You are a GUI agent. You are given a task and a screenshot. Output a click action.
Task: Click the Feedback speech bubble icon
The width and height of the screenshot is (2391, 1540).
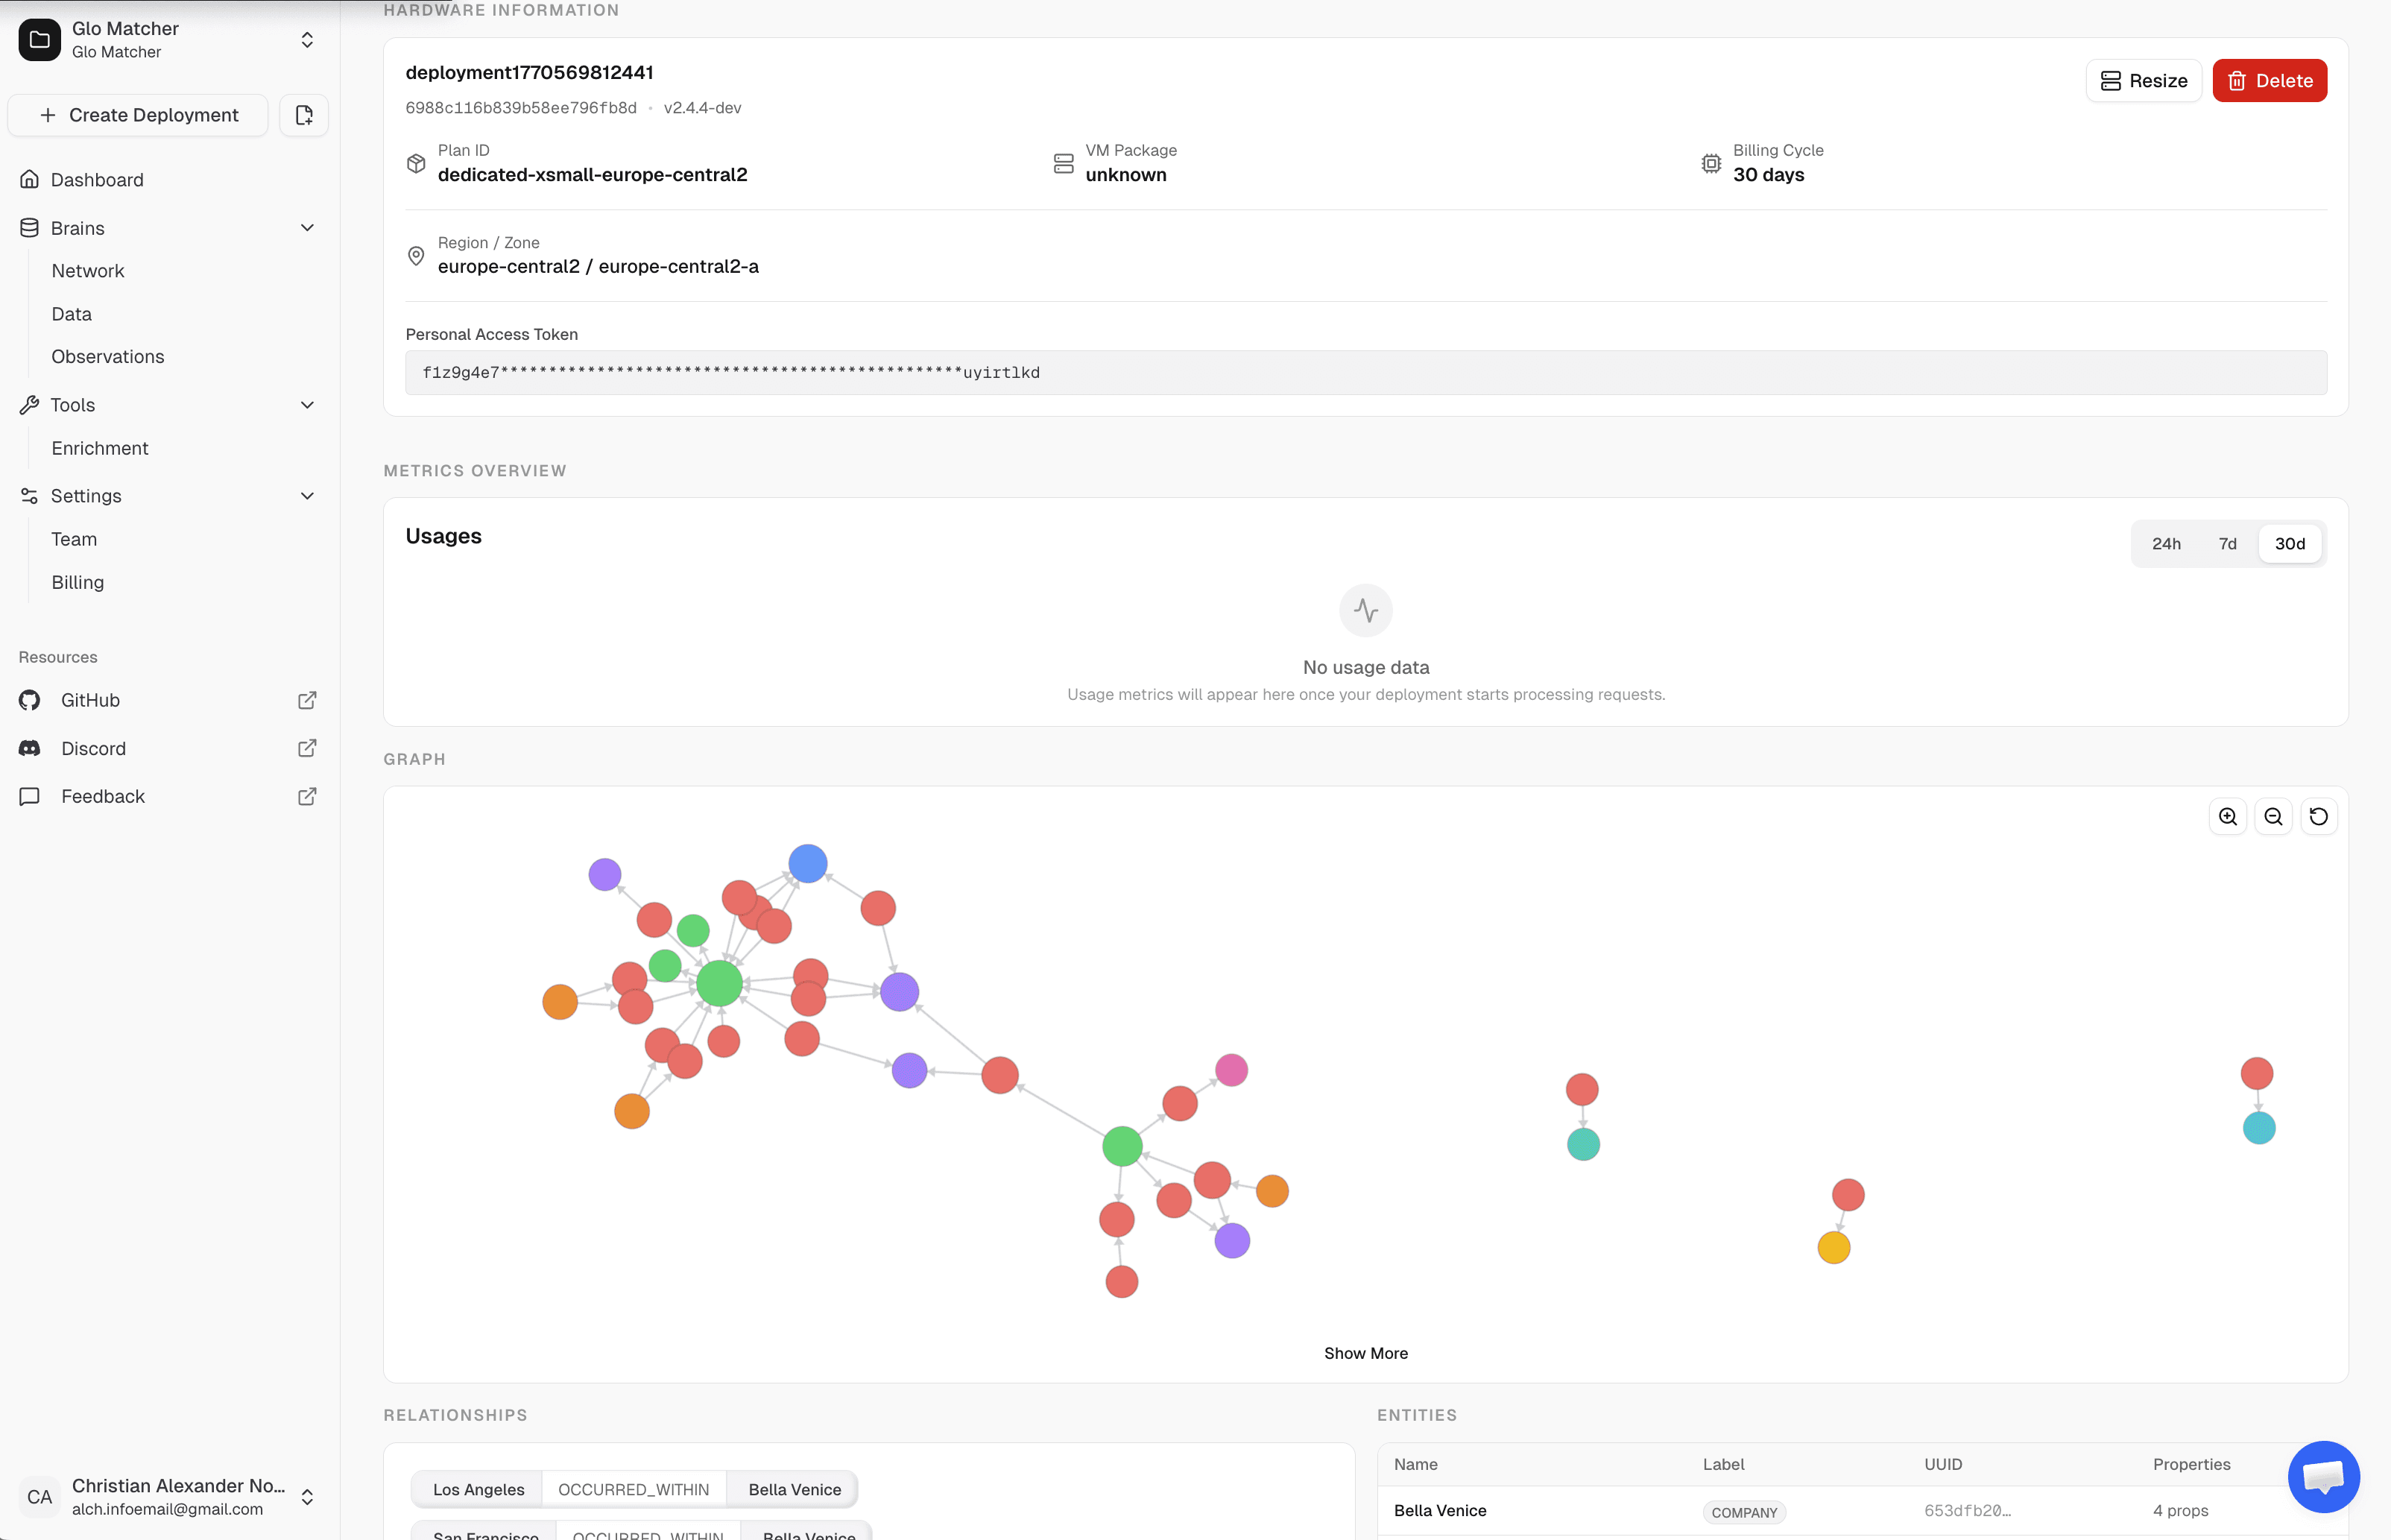[x=30, y=796]
